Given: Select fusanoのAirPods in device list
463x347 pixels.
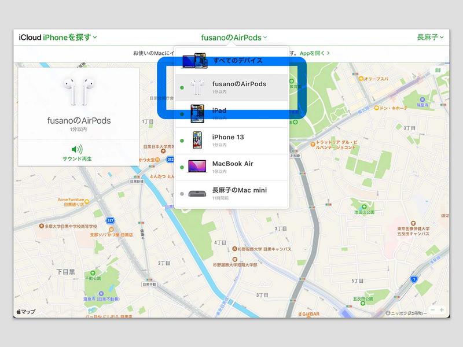Looking at the screenshot, I should (232, 87).
